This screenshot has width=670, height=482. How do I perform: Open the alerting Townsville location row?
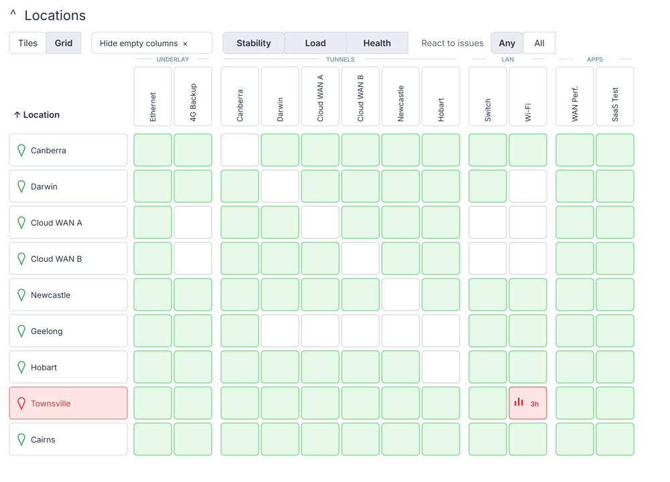coord(68,403)
